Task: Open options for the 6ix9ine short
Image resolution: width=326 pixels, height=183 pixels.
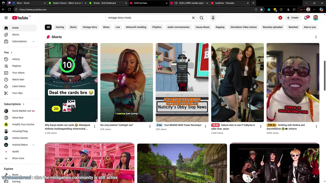Action: point(316,127)
